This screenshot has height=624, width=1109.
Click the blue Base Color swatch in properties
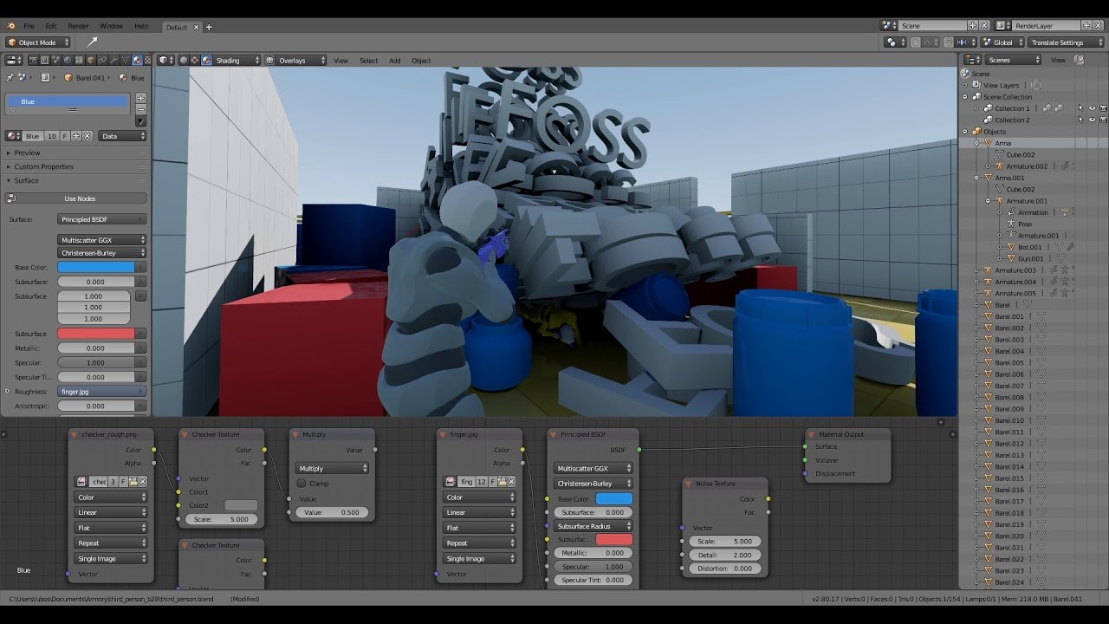point(96,267)
